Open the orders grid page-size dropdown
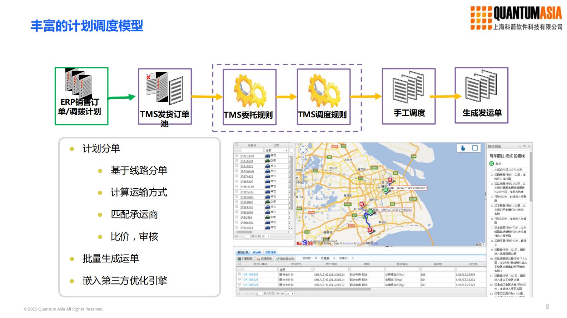This screenshot has width=567, height=318. pyautogui.click(x=289, y=294)
